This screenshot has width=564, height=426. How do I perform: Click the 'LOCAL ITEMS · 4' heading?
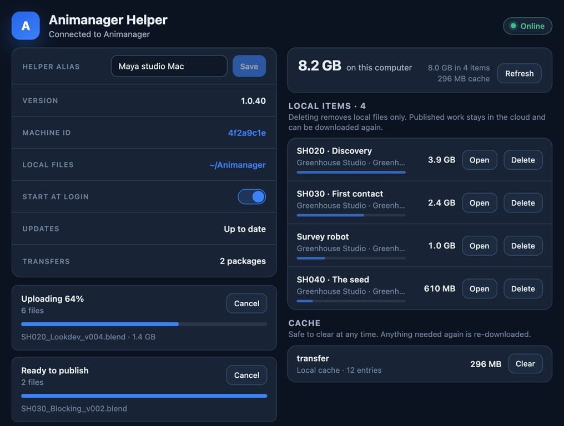pos(327,106)
